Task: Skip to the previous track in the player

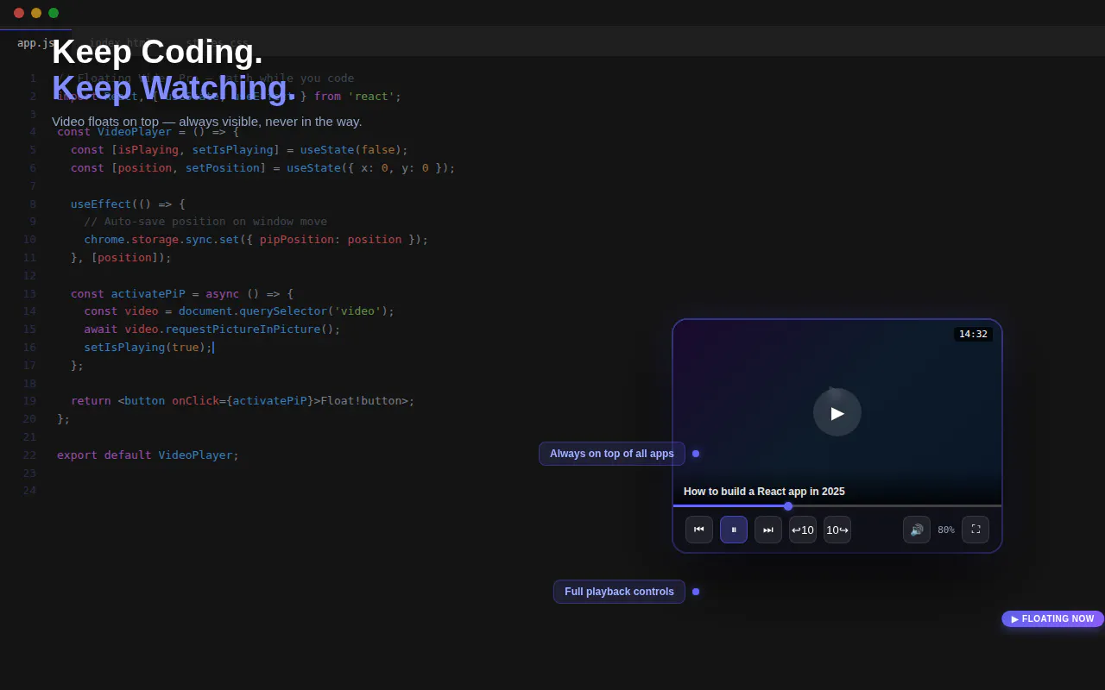Action: click(699, 530)
